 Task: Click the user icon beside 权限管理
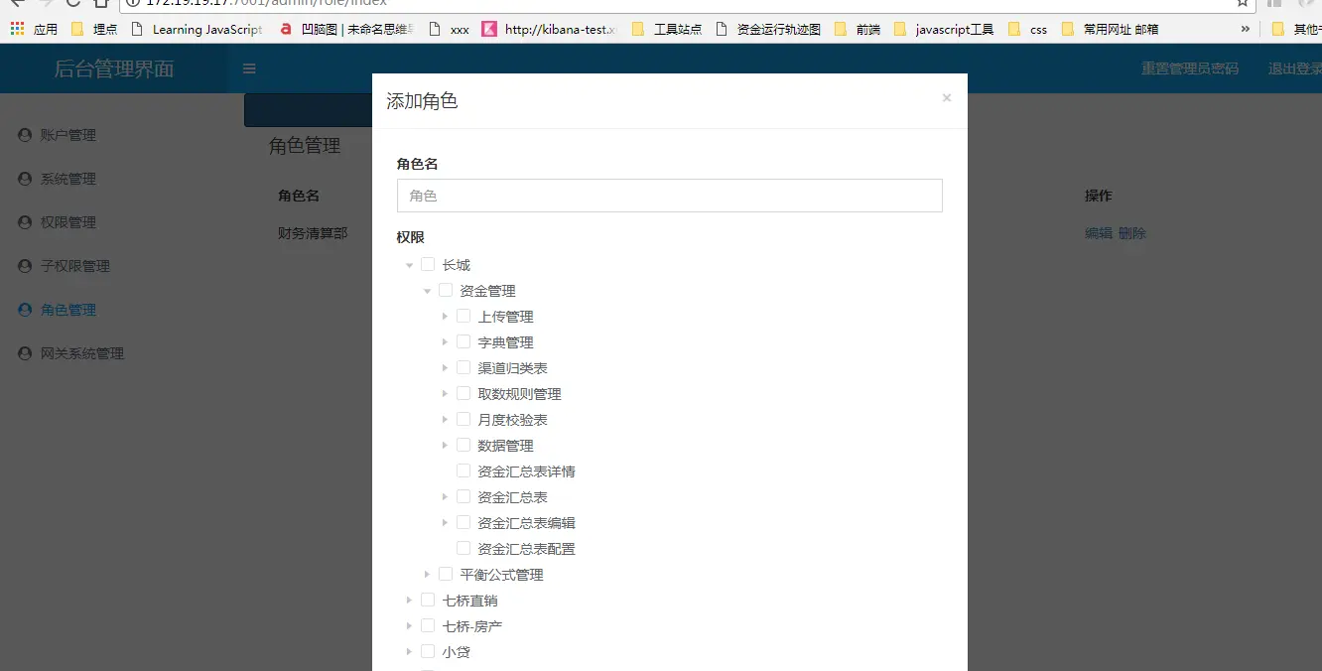coord(25,222)
